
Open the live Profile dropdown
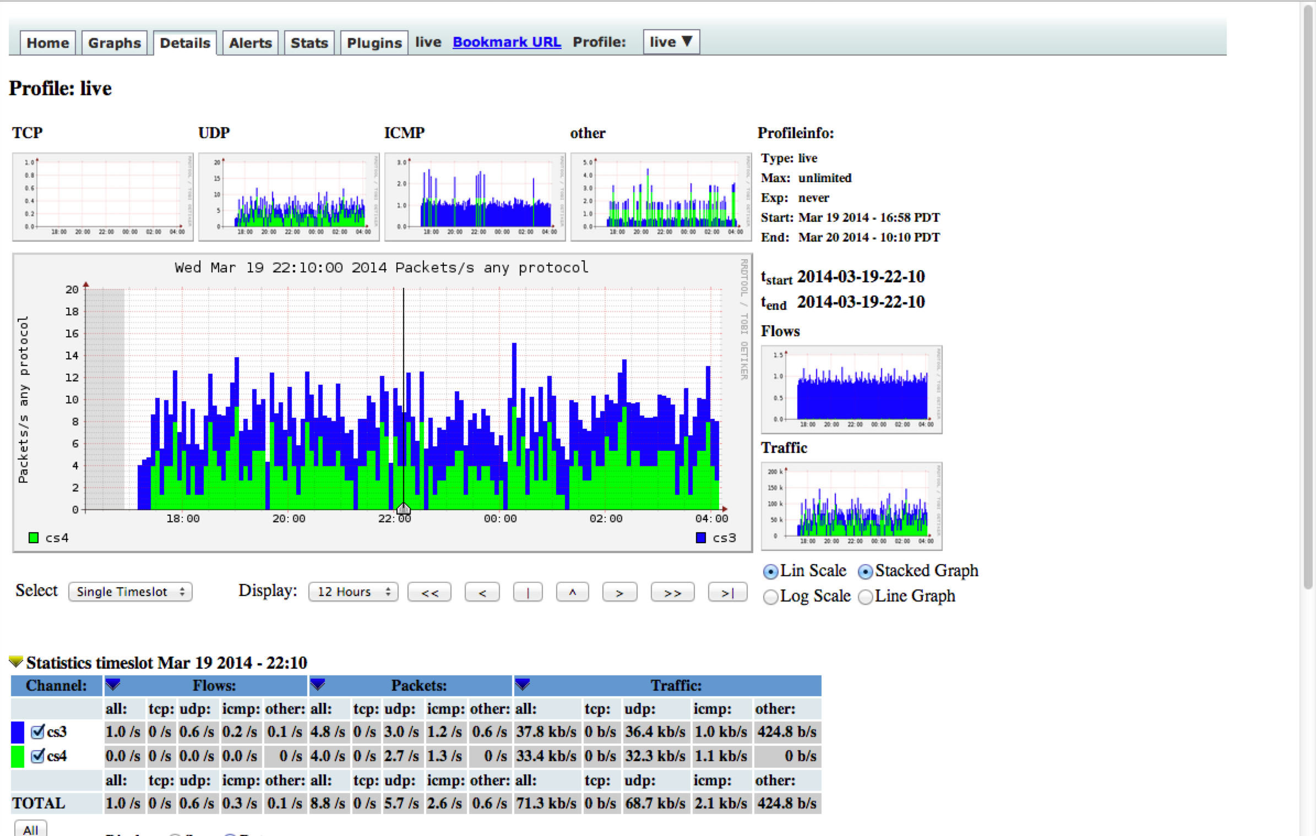(x=671, y=42)
